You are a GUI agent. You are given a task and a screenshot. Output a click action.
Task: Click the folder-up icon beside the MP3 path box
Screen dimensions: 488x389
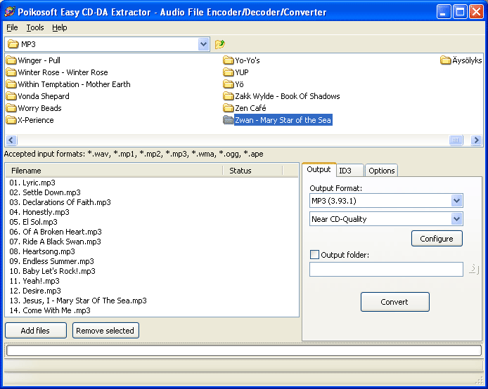click(x=220, y=44)
